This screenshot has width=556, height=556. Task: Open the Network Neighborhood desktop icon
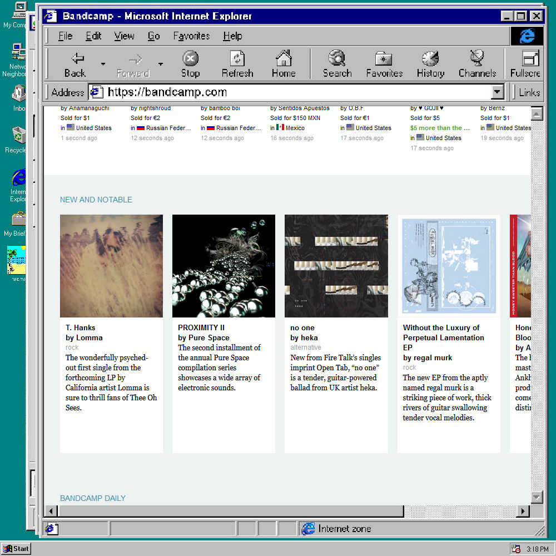pos(14,60)
